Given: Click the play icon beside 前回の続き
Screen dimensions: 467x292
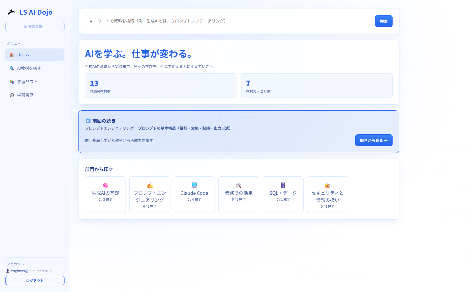Looking at the screenshot, I should coord(88,121).
